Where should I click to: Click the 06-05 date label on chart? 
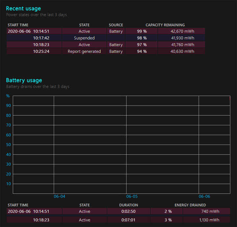pyautogui.click(x=132, y=196)
